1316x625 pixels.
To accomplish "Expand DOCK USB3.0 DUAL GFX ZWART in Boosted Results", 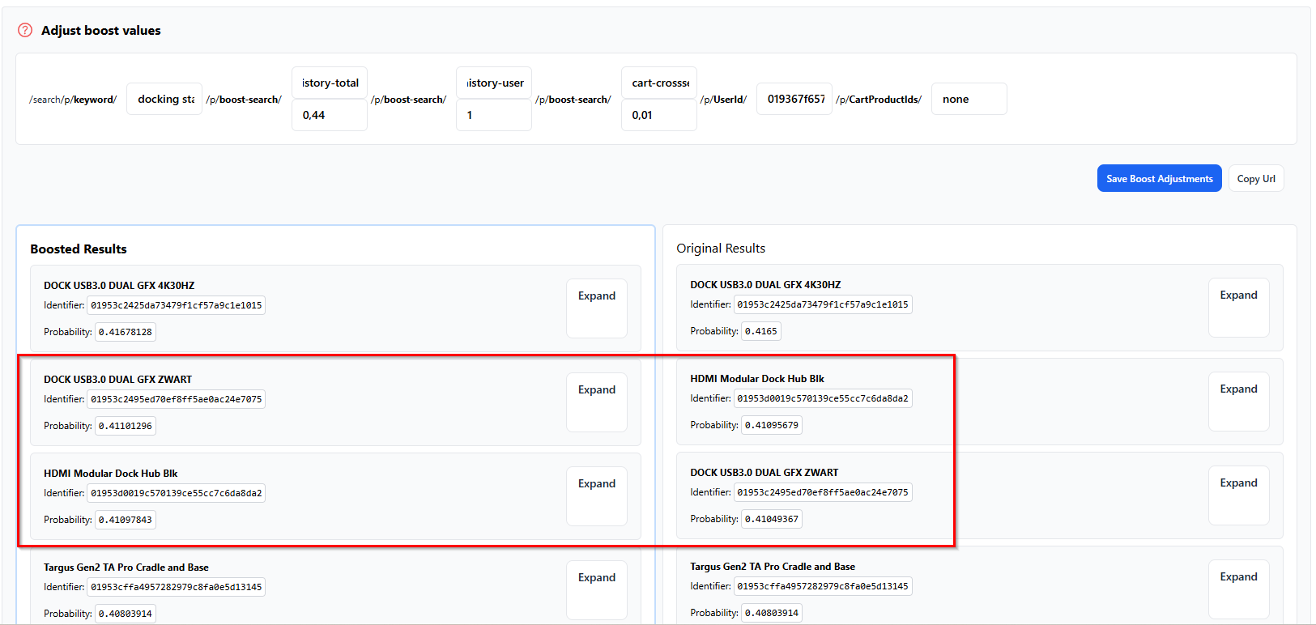I will (597, 402).
